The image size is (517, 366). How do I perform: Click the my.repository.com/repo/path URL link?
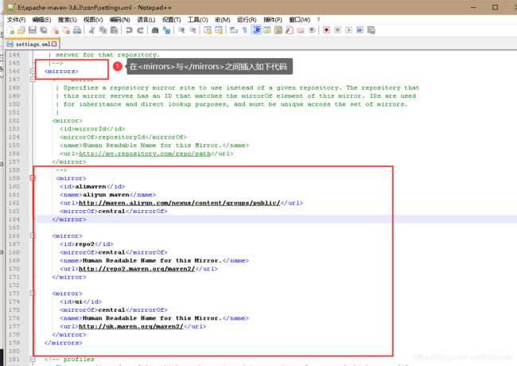(145, 154)
